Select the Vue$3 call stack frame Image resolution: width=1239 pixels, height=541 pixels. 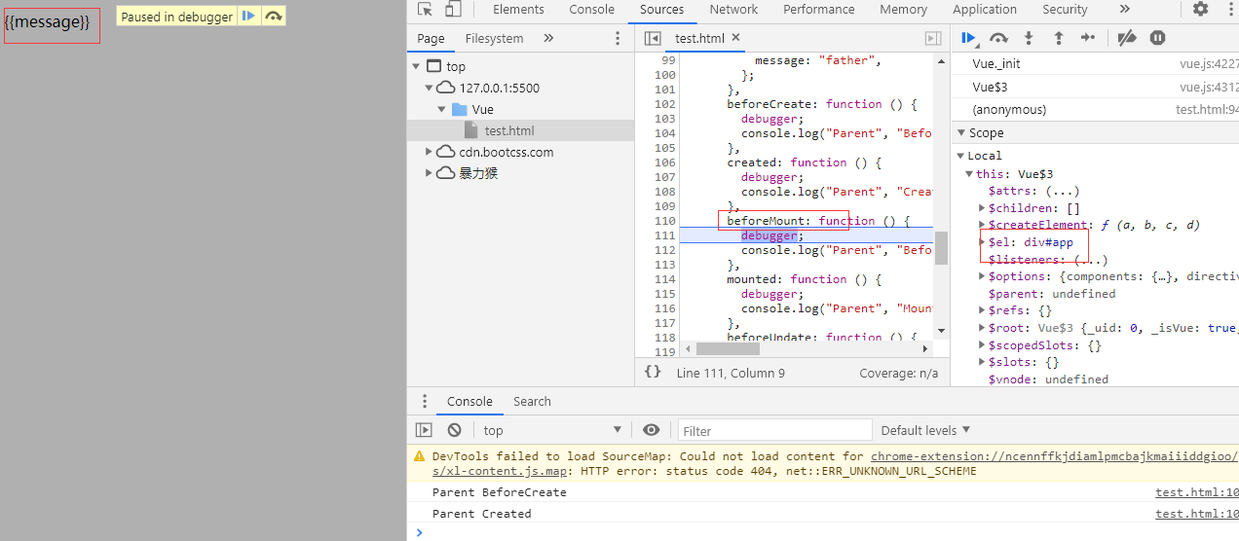click(1095, 87)
